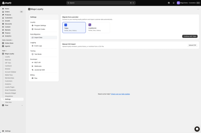Click the Webhooks icon
Viewport: 201px width, 133px height.
coord(33,66)
